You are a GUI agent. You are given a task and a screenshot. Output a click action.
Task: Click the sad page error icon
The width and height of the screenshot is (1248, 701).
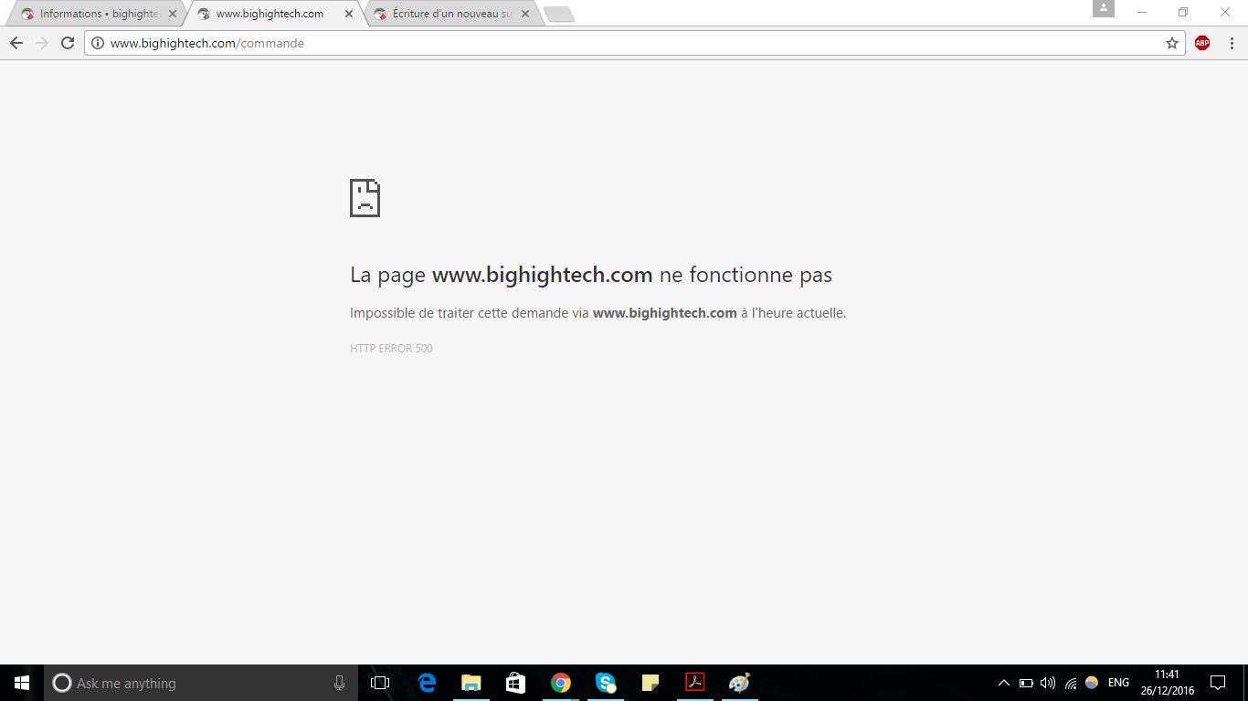(x=365, y=197)
